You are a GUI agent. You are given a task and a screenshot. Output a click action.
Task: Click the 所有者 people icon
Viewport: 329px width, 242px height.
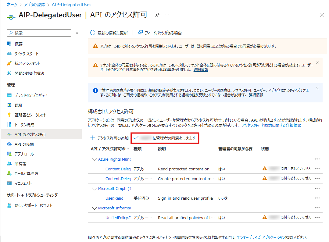(9, 164)
